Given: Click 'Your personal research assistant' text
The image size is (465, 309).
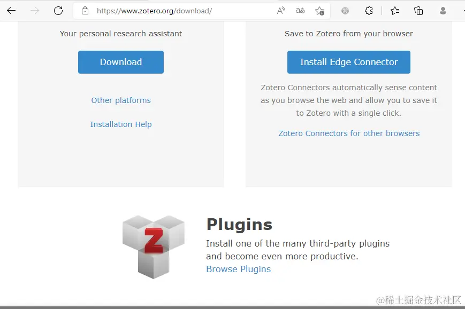Looking at the screenshot, I should 121,34.
